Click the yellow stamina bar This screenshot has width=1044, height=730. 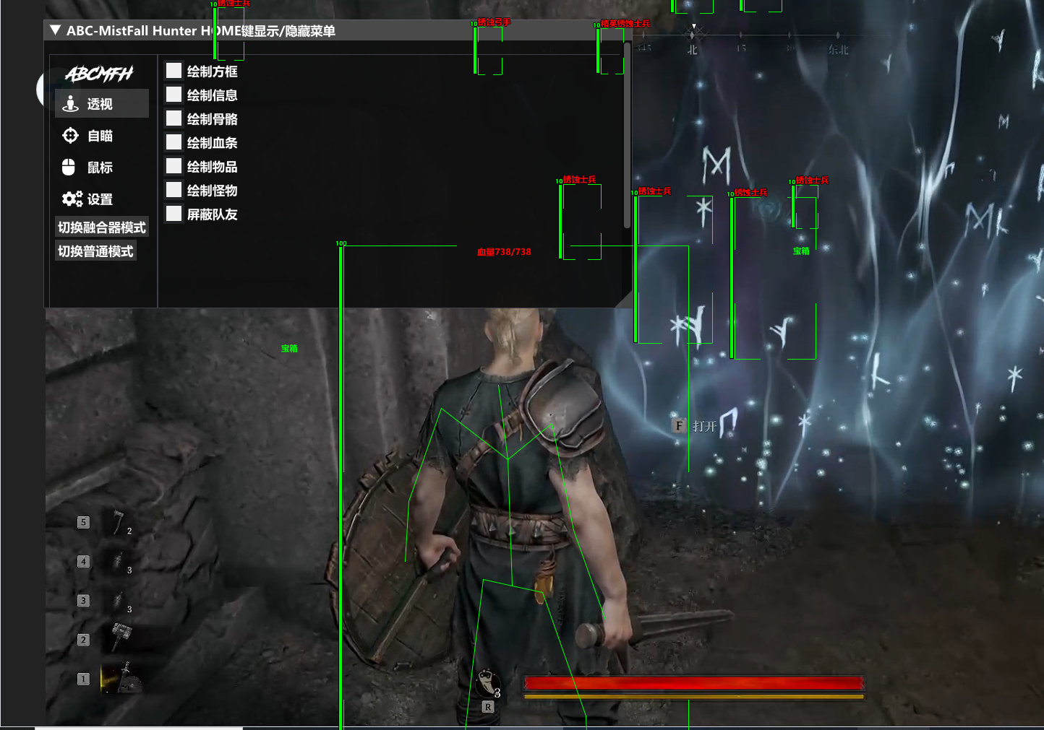(694, 697)
